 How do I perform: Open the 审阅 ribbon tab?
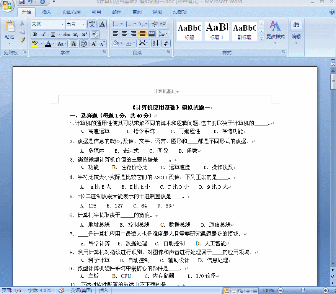click(x=137, y=12)
